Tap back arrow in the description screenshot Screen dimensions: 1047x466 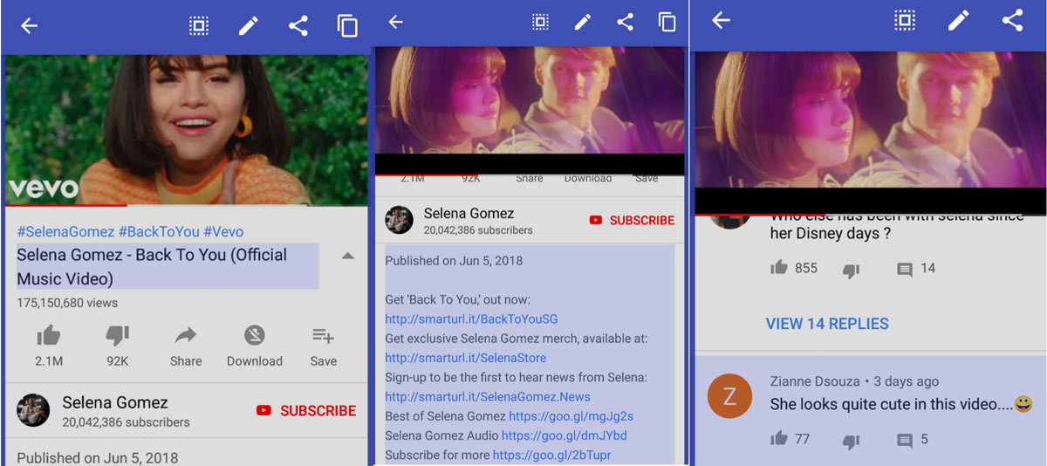(396, 23)
